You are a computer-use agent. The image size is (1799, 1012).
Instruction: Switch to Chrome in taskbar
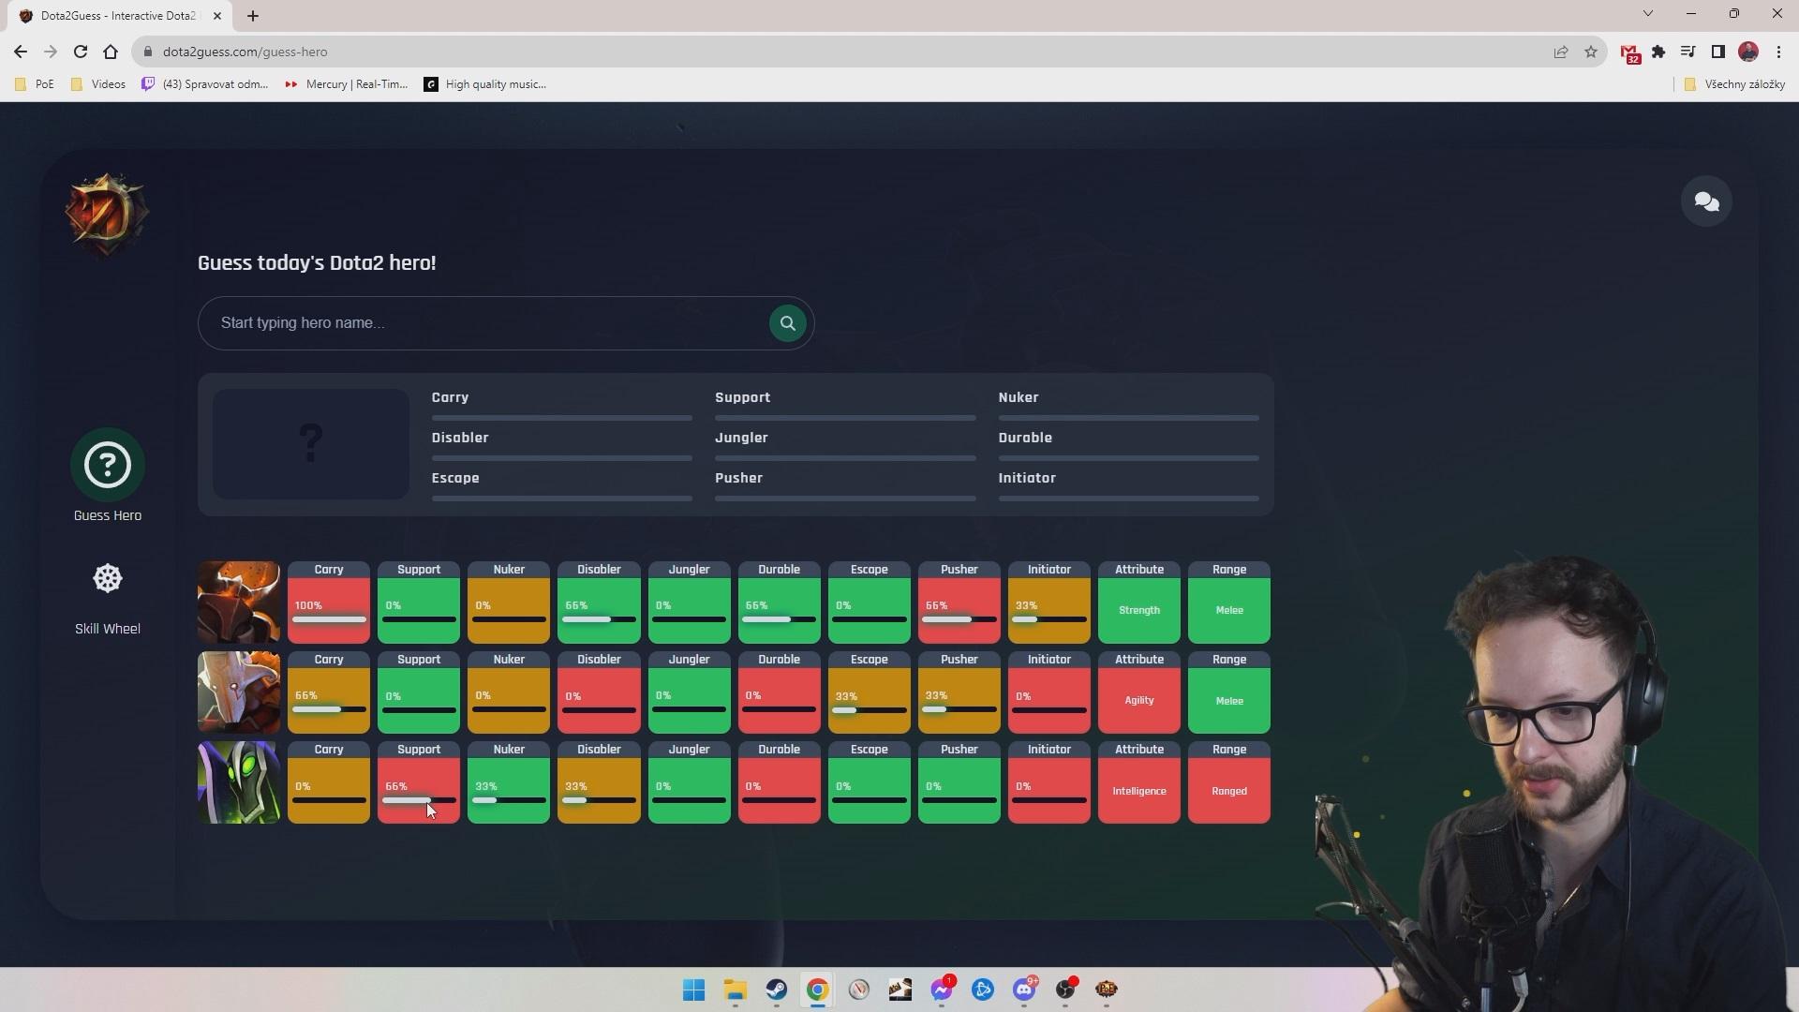[x=817, y=990]
